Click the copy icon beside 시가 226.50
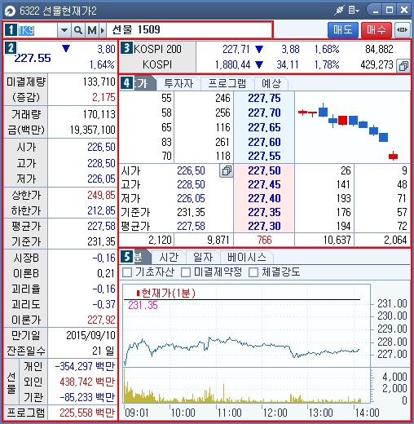Screen dimensions: 414x424 227,171
